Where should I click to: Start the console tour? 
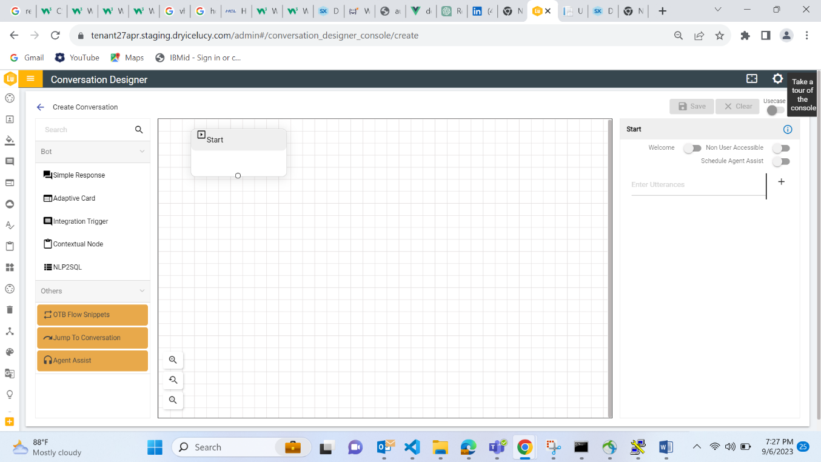802,95
